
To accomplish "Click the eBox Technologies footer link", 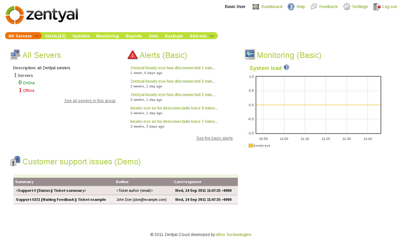I will click(x=233, y=235).
